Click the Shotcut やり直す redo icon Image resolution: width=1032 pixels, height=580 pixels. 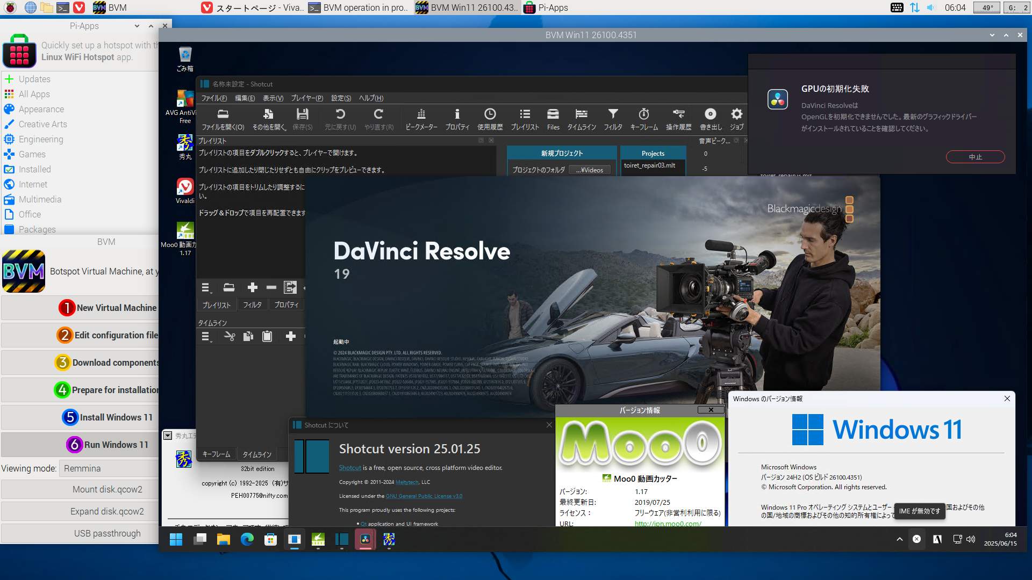click(378, 119)
